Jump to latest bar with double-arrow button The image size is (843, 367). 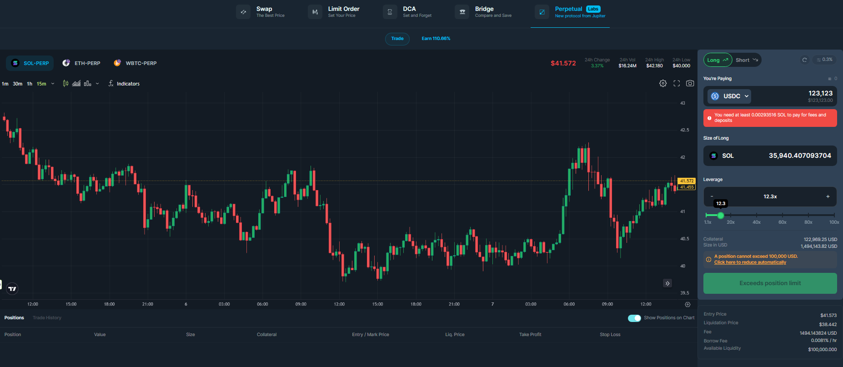tap(667, 283)
